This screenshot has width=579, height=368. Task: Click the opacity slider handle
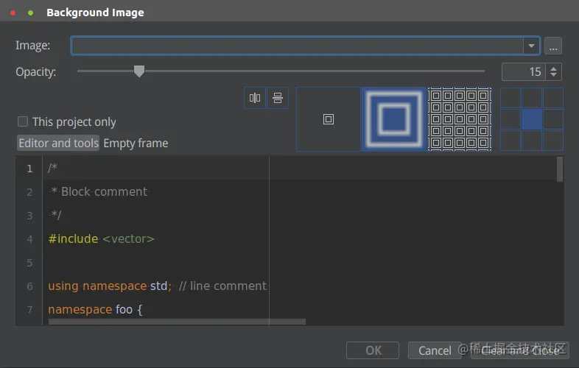pyautogui.click(x=139, y=71)
